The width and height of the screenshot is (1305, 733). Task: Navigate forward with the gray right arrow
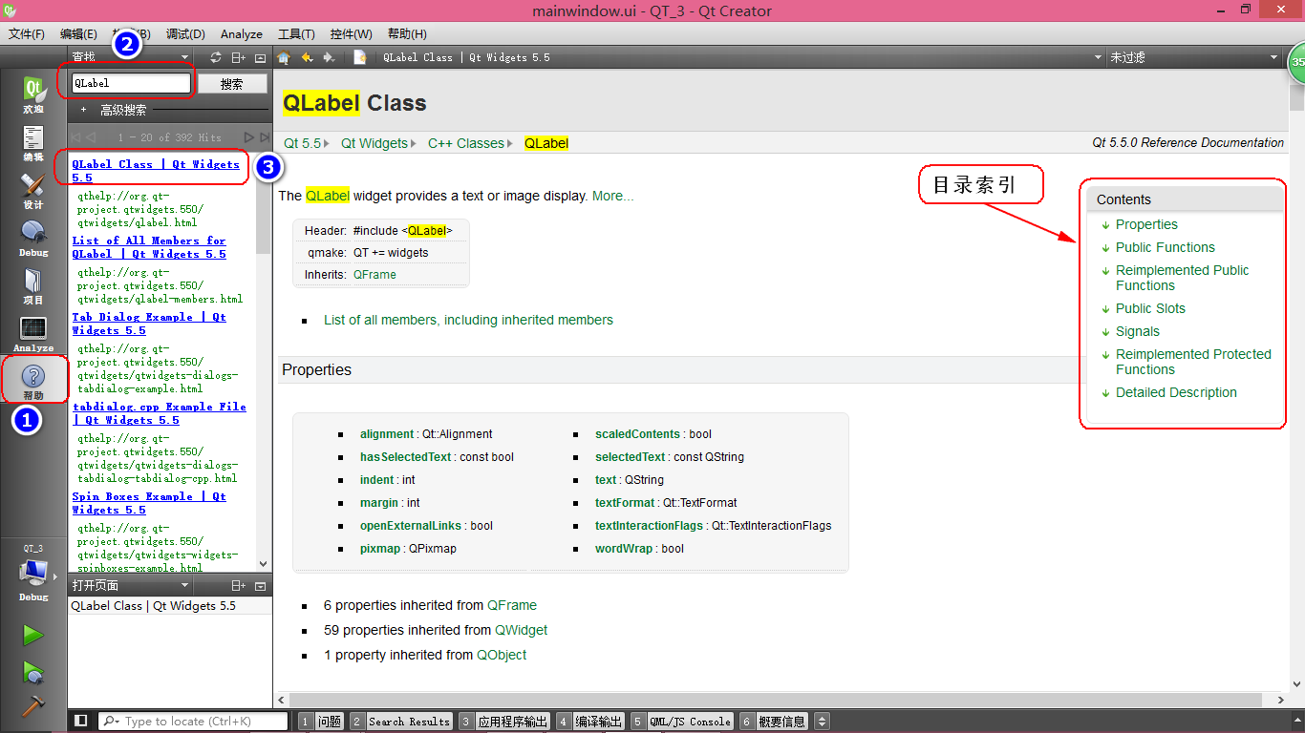tap(330, 57)
